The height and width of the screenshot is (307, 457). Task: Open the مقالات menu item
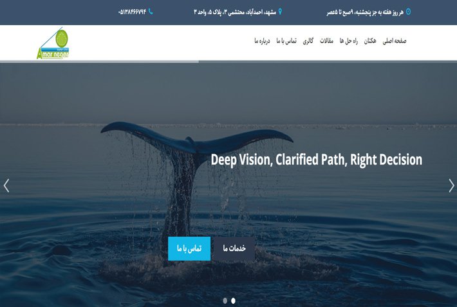pos(326,41)
